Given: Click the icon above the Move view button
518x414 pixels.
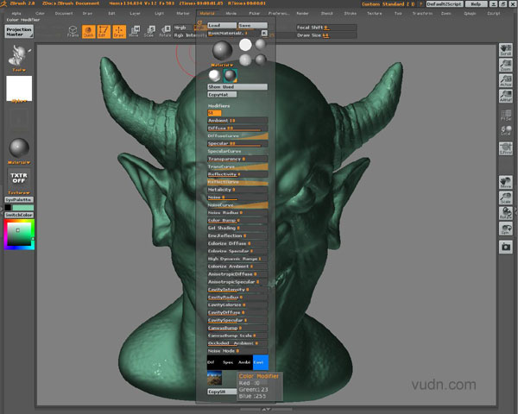Looking at the screenshot, I should tap(505, 148).
